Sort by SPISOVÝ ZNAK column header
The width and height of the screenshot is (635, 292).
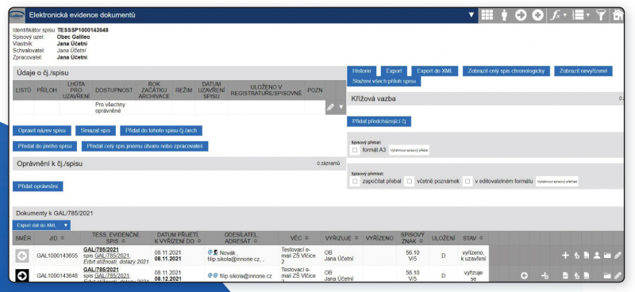coord(412,238)
